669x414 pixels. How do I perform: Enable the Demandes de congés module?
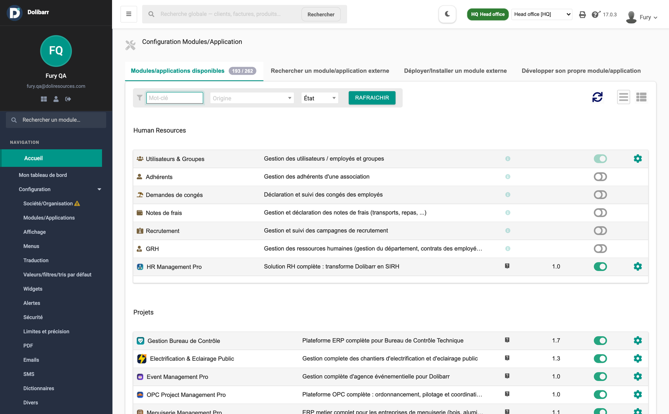point(600,195)
